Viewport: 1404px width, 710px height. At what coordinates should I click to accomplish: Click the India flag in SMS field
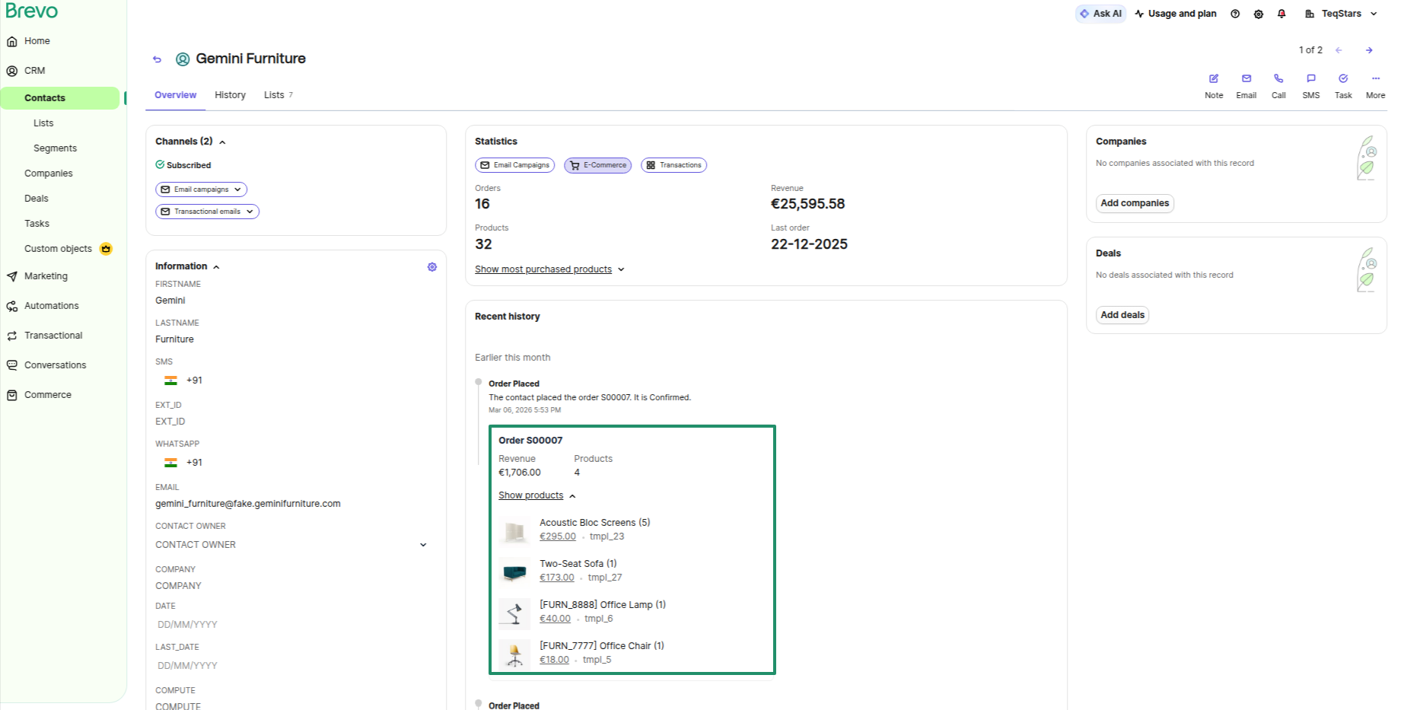point(170,380)
